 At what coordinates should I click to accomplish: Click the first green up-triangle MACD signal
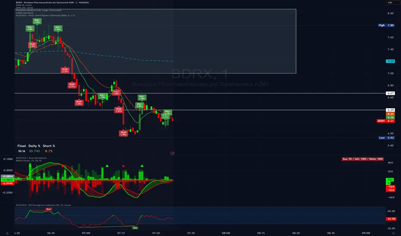[x=107, y=166]
